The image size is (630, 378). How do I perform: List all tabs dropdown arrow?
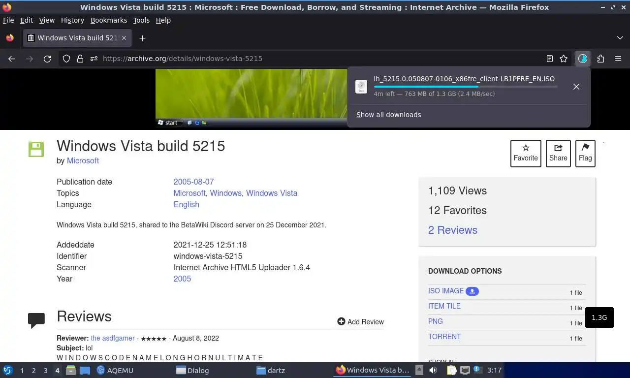tap(620, 38)
